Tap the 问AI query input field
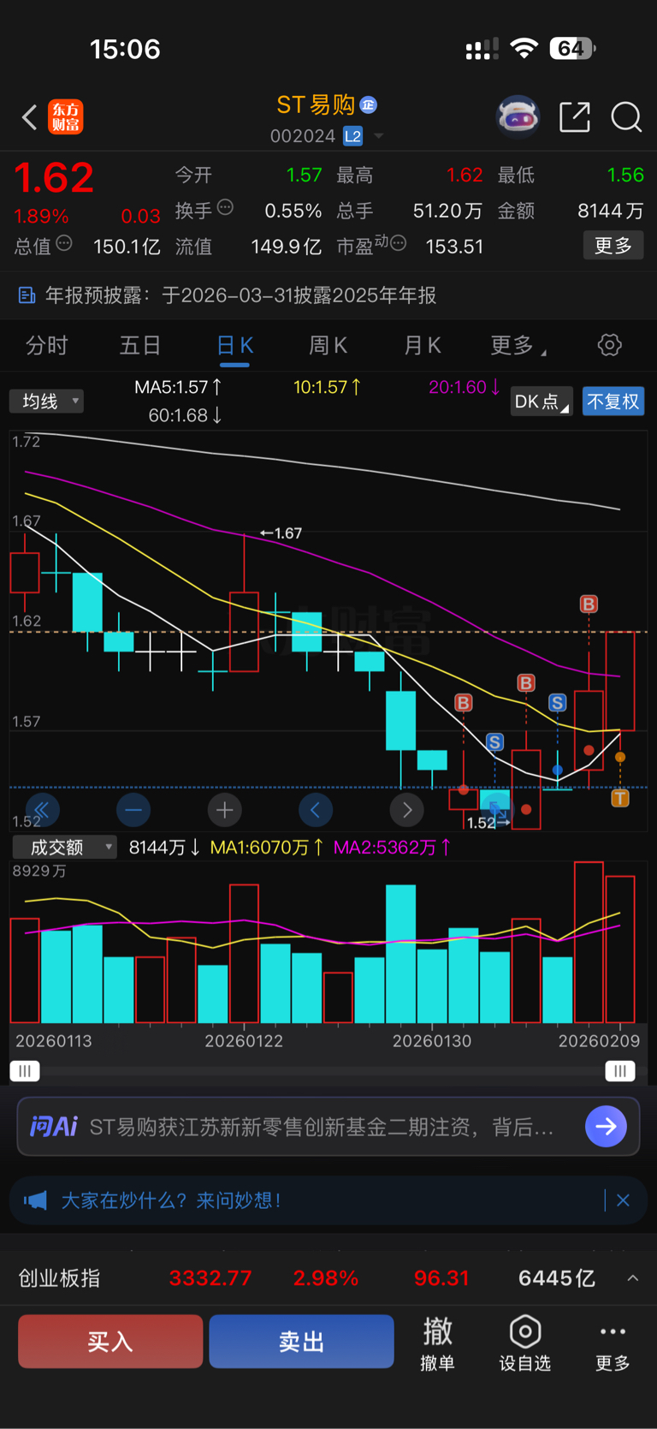The height and width of the screenshot is (1429, 657). point(328,1127)
